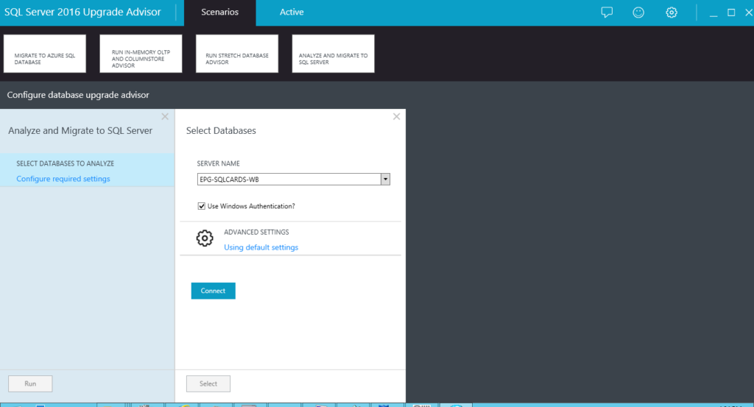
Task: Expand the Server Name dropdown arrow
Action: coord(385,180)
